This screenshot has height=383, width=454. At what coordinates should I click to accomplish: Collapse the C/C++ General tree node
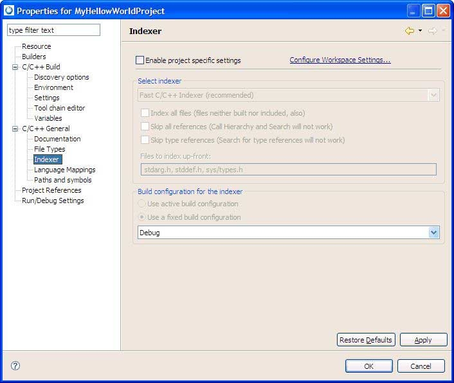(15, 129)
